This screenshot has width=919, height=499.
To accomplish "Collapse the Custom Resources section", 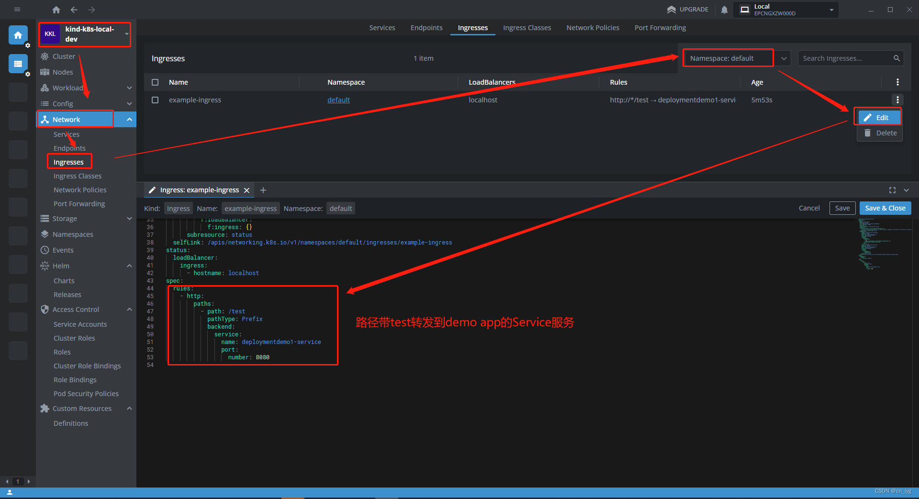I will point(129,409).
